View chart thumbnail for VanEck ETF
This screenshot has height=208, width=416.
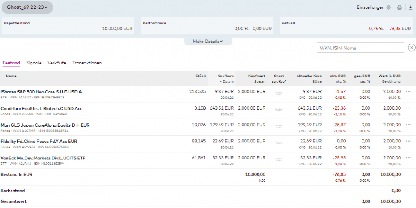pos(279,159)
